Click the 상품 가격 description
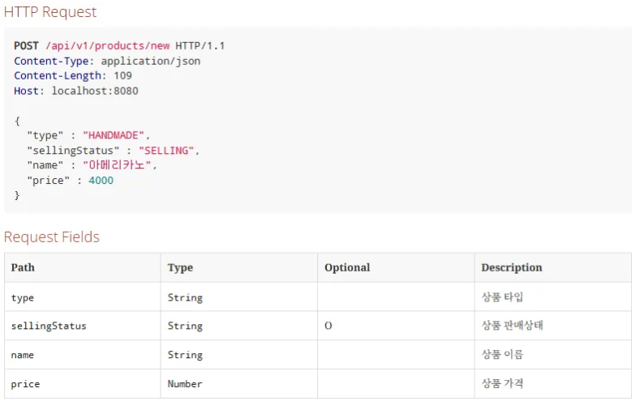636x401 pixels. [x=502, y=383]
